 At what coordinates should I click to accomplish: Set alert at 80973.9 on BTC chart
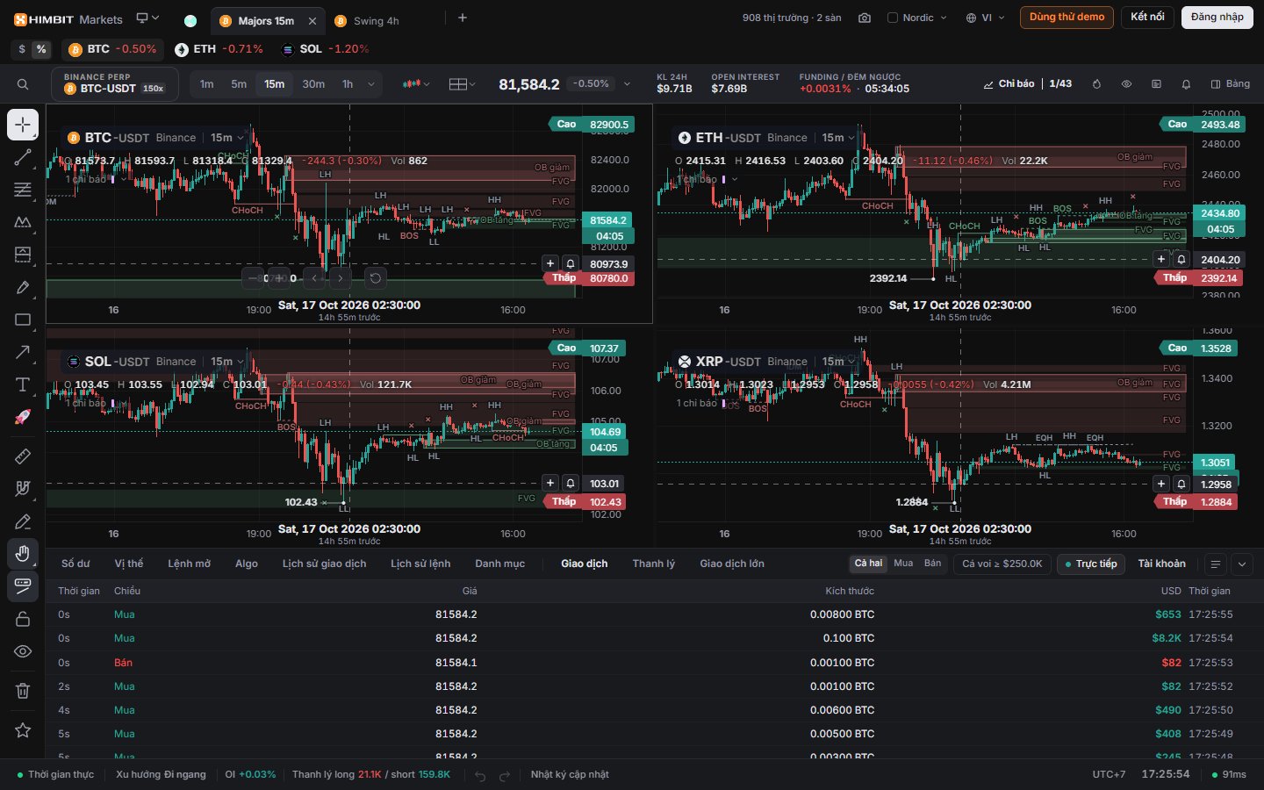point(571,263)
